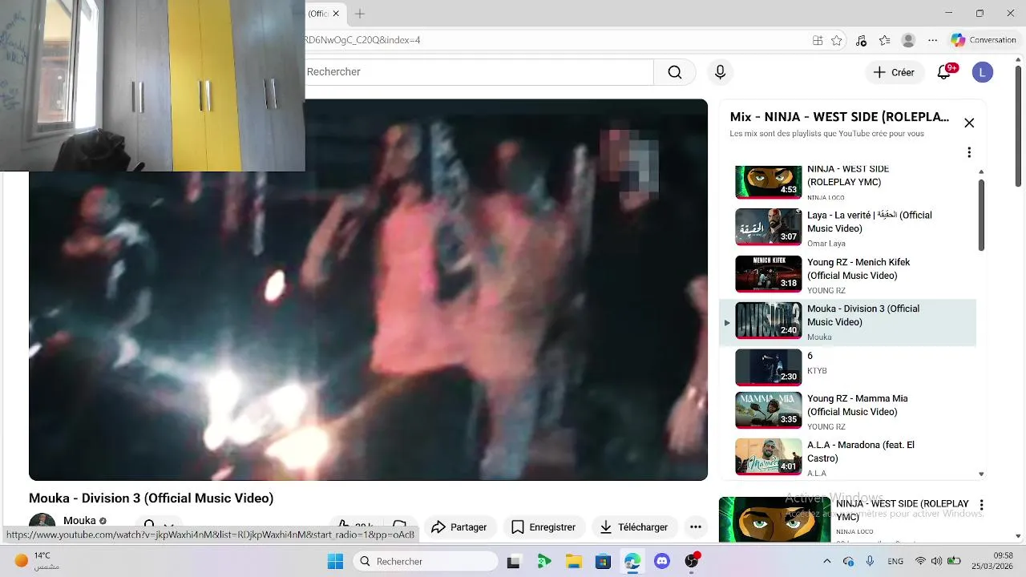Click the Partager button
Viewport: 1026px width, 577px height.
tap(459, 527)
